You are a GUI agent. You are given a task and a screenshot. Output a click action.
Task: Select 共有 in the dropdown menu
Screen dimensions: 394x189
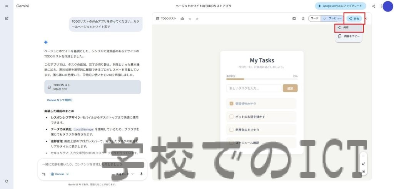coord(349,28)
